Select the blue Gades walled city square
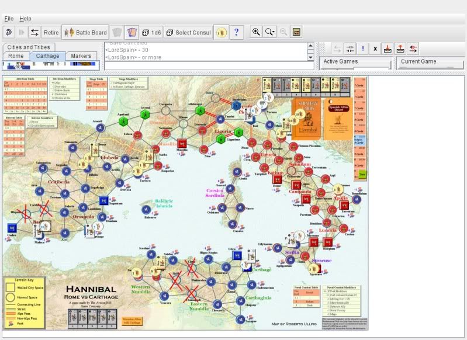 [x=12, y=228]
